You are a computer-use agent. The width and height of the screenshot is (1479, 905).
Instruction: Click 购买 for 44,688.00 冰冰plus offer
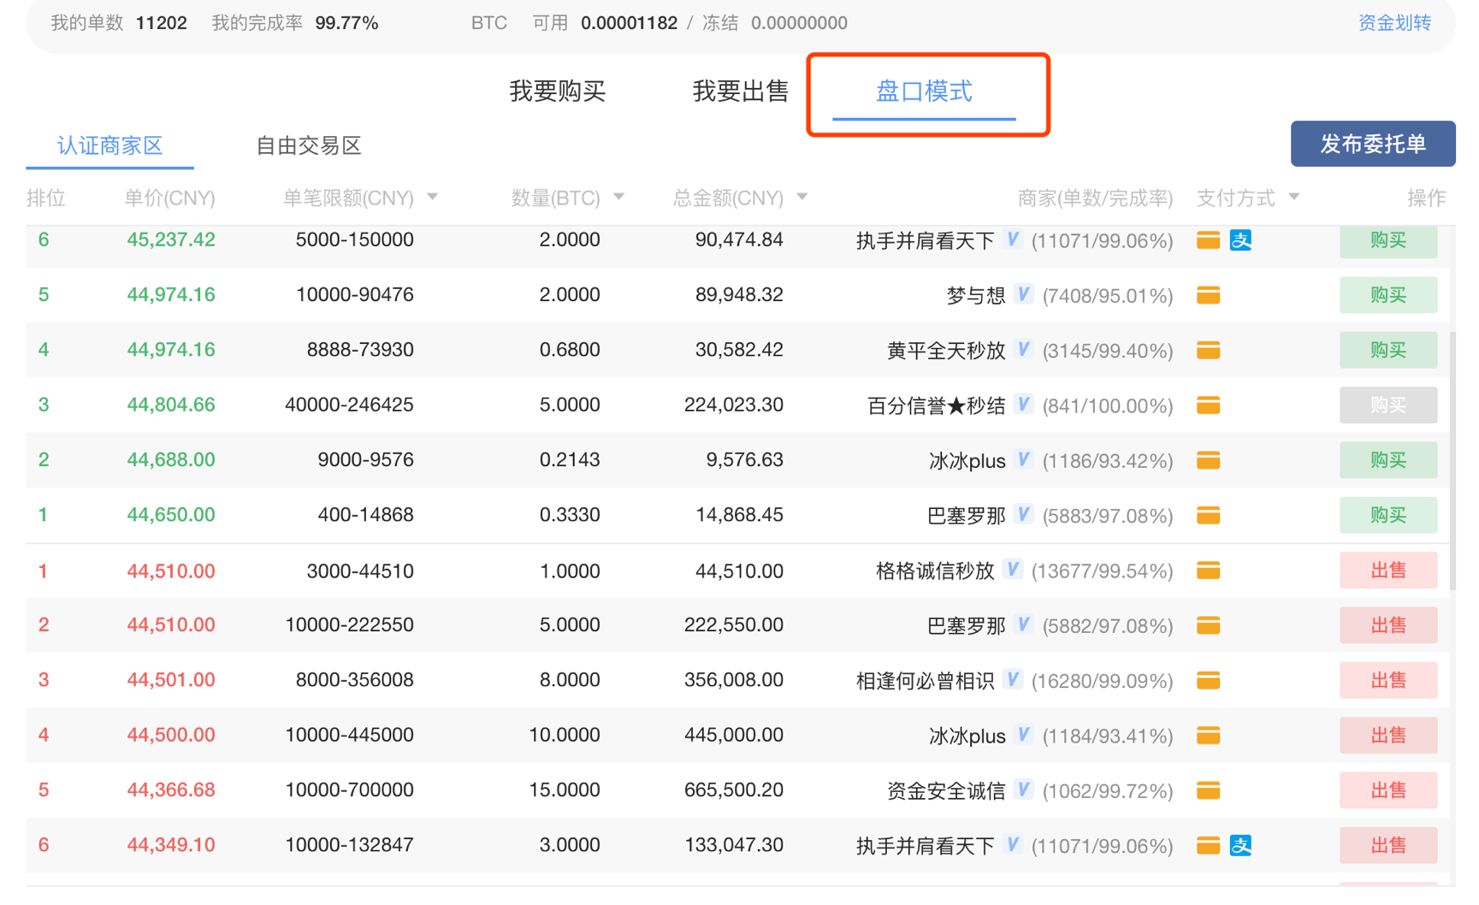1388,460
